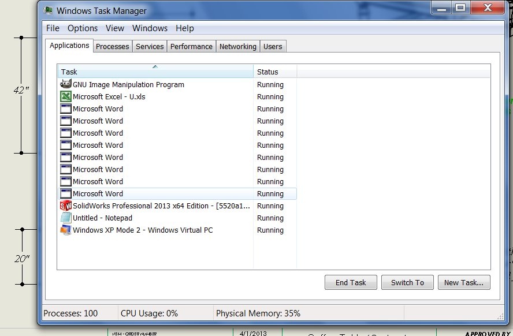Open the Help menu
The width and height of the screenshot is (513, 336).
click(185, 28)
